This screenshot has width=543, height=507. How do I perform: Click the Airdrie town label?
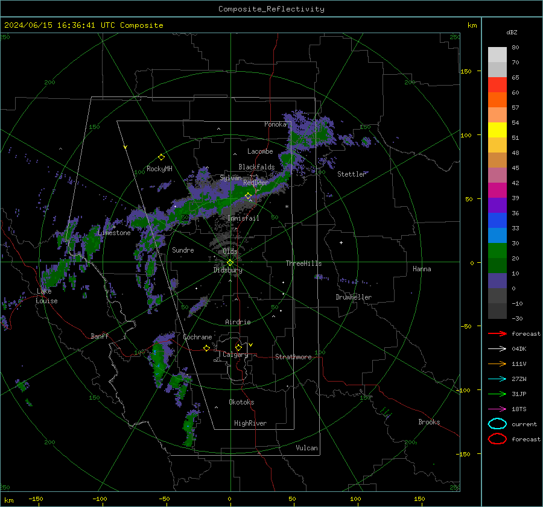[238, 322]
